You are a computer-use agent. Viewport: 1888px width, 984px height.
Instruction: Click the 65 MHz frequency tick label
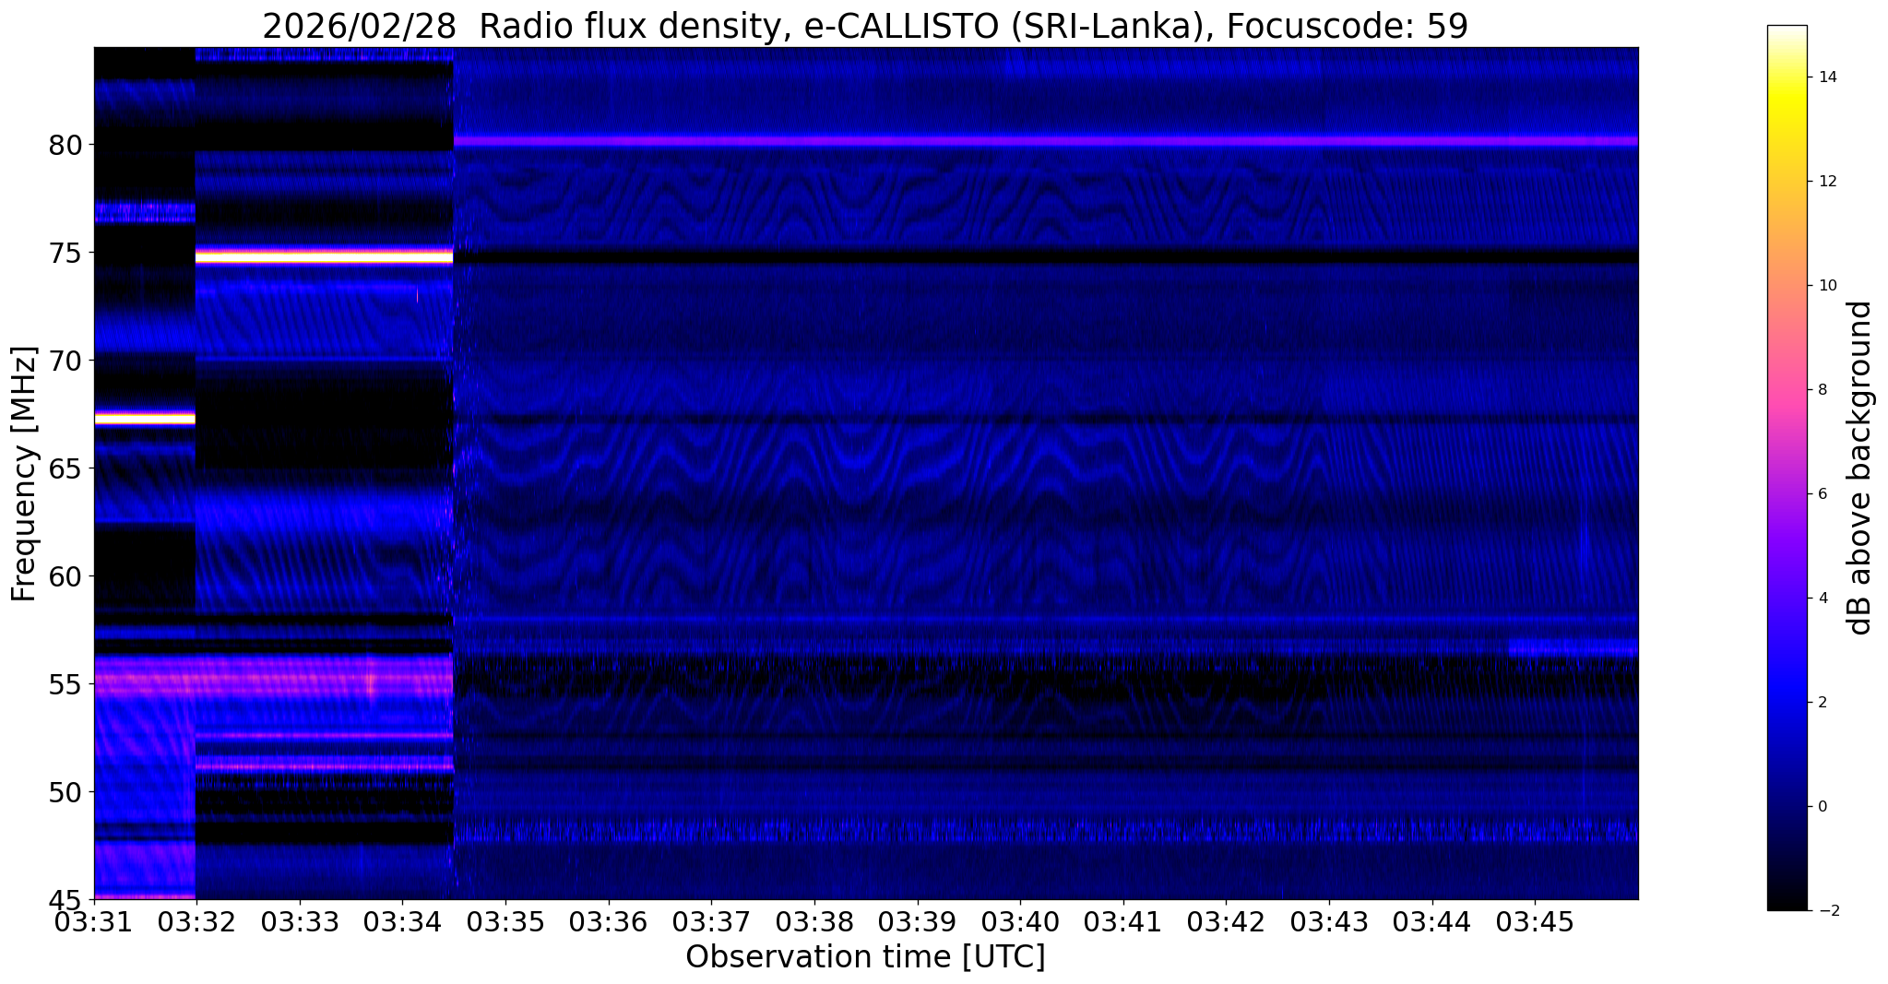[65, 468]
